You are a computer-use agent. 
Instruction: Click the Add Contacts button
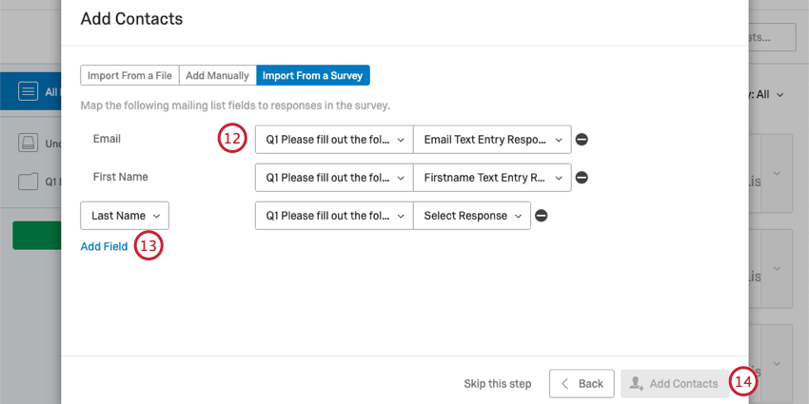point(675,383)
